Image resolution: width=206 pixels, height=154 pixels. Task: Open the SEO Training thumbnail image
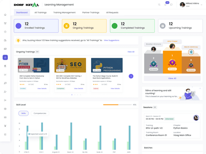point(70,65)
